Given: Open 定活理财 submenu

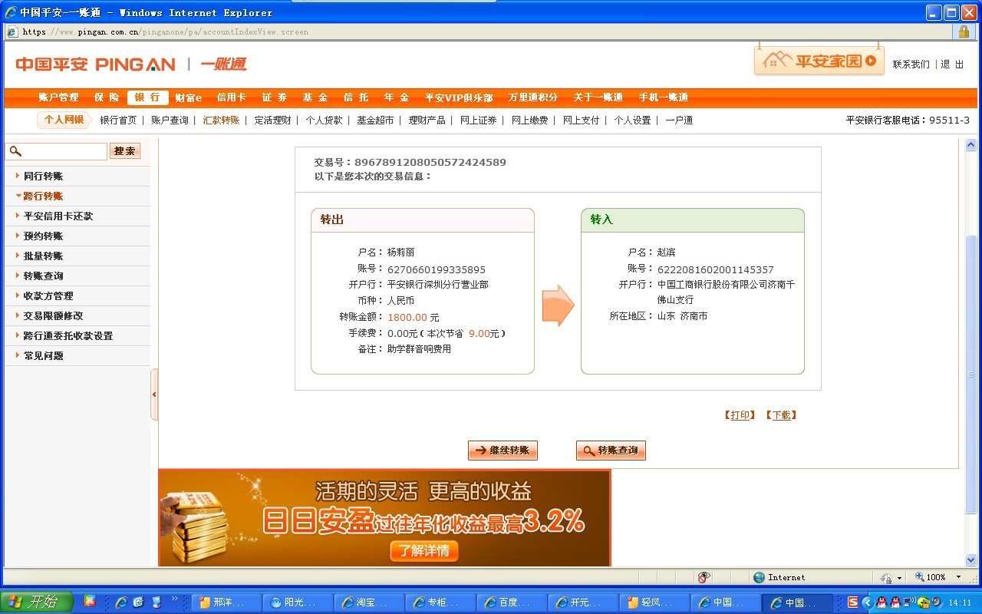Looking at the screenshot, I should 272,120.
